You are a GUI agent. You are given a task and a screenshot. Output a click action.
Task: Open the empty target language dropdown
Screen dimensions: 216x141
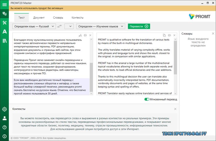coord(69,26)
